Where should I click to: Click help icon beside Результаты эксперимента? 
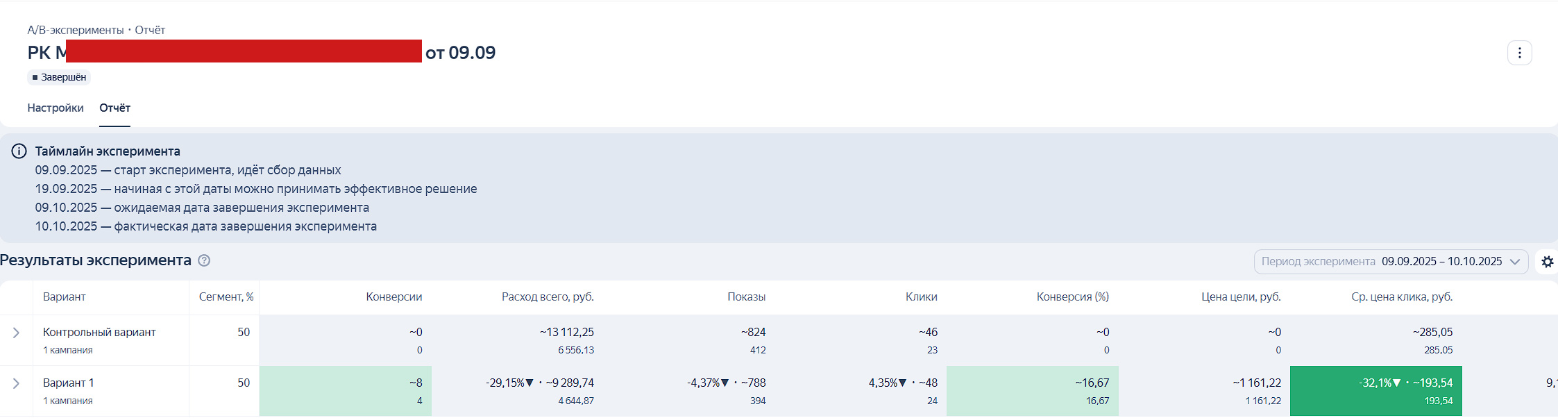[x=204, y=260]
